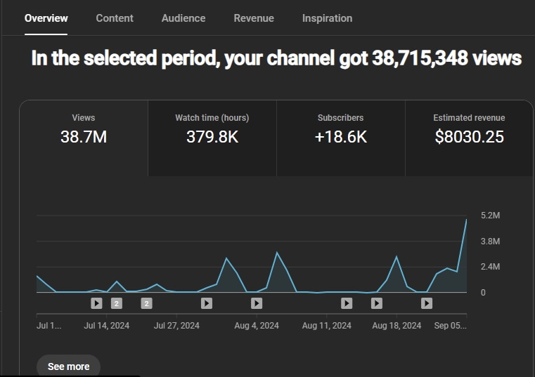Select the Estimated revenue card
Viewport: 535px width, 377px height.
(x=469, y=138)
